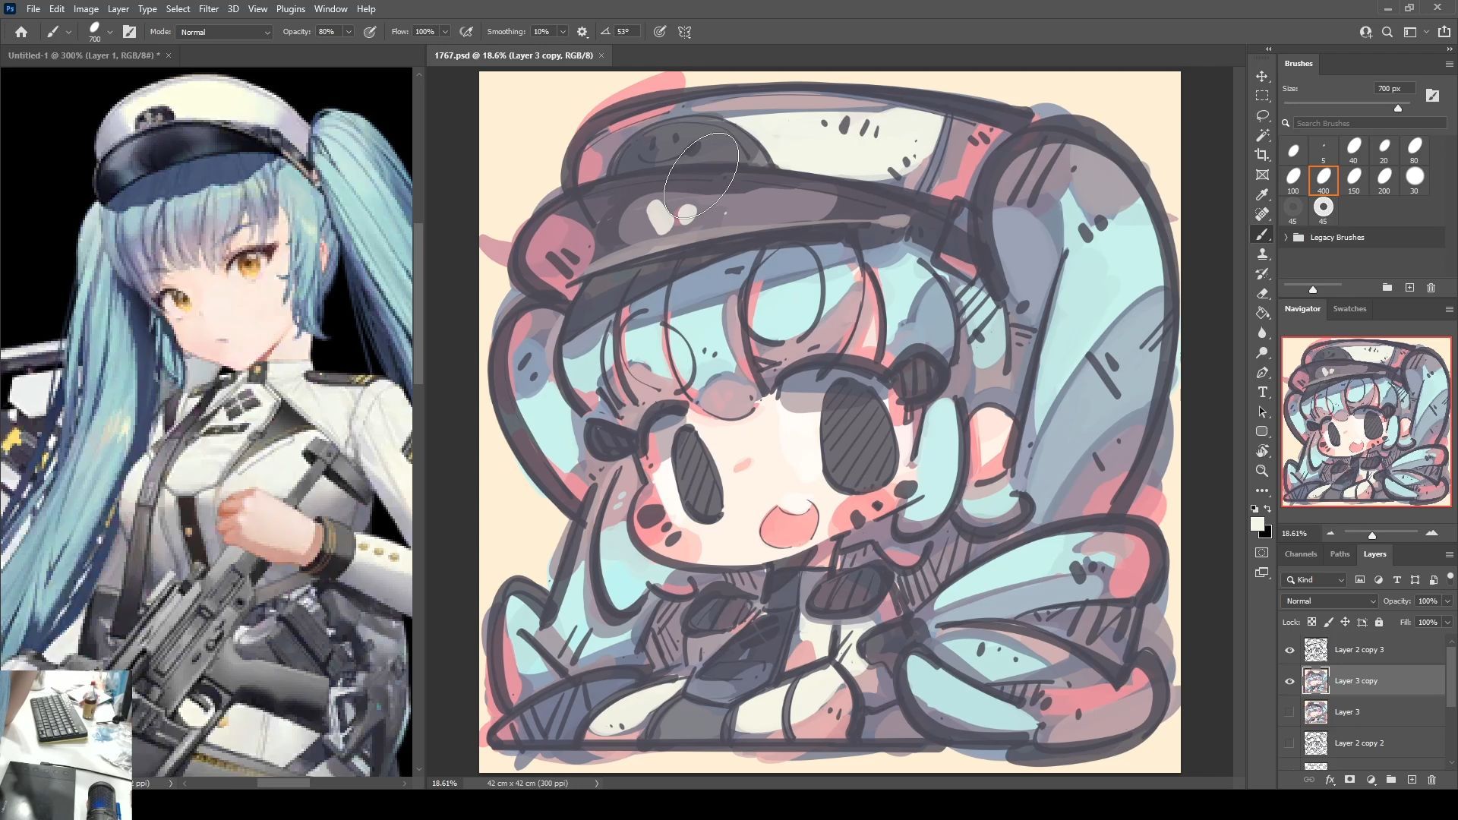Open the layer Kind filter dropdown
The image size is (1458, 820).
tap(1315, 580)
